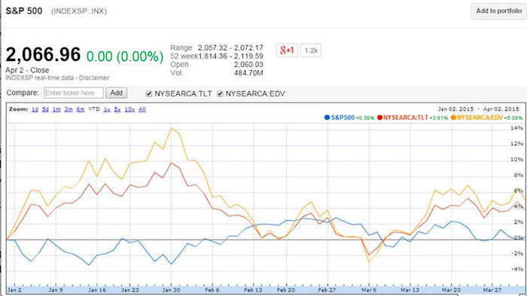This screenshot has height=296, width=527.
Task: Click the Google +1 button
Action: tap(287, 50)
